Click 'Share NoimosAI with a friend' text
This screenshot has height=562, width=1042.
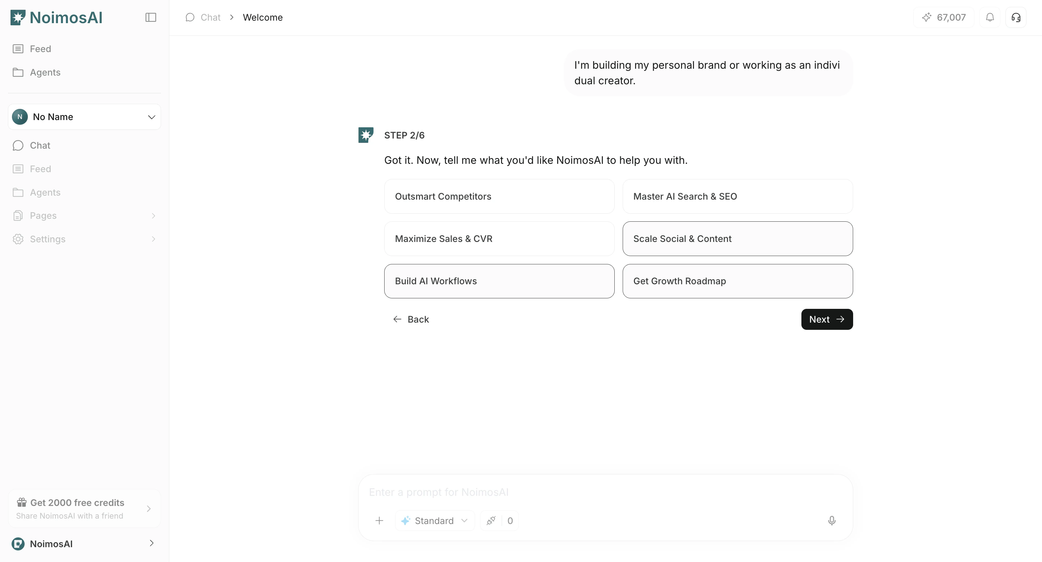tap(69, 516)
